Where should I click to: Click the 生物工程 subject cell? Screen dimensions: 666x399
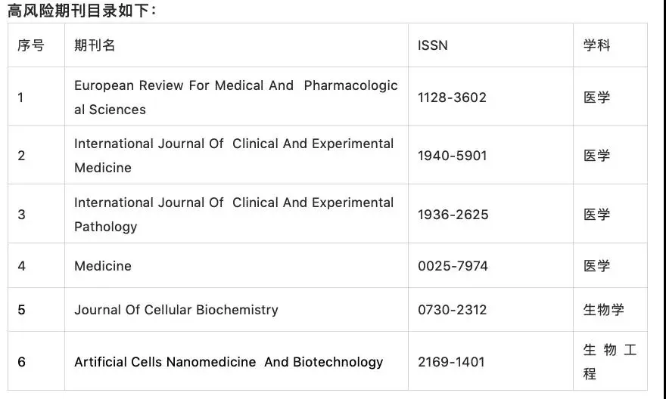point(609,361)
